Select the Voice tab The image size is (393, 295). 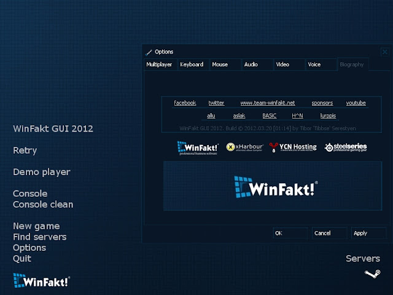[321, 65]
